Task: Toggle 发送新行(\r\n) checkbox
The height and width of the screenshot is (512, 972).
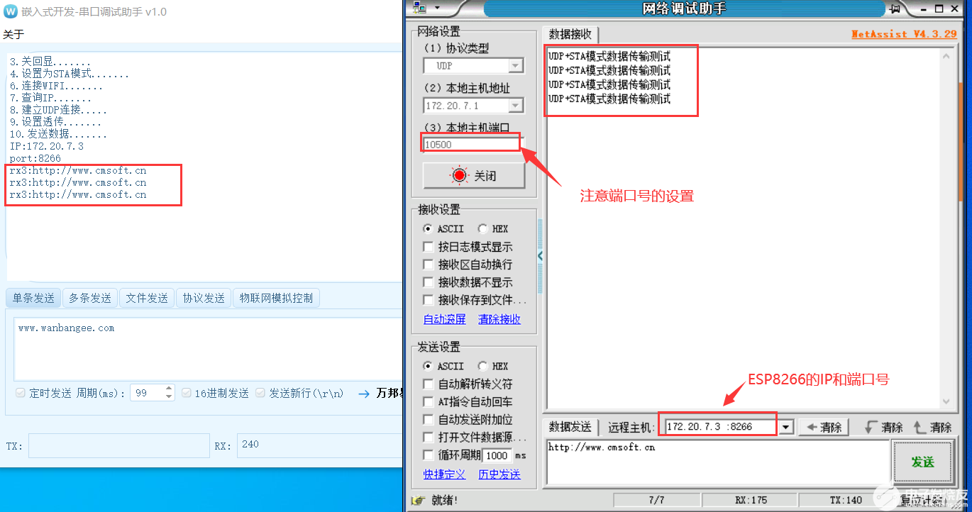Action: pos(260,393)
